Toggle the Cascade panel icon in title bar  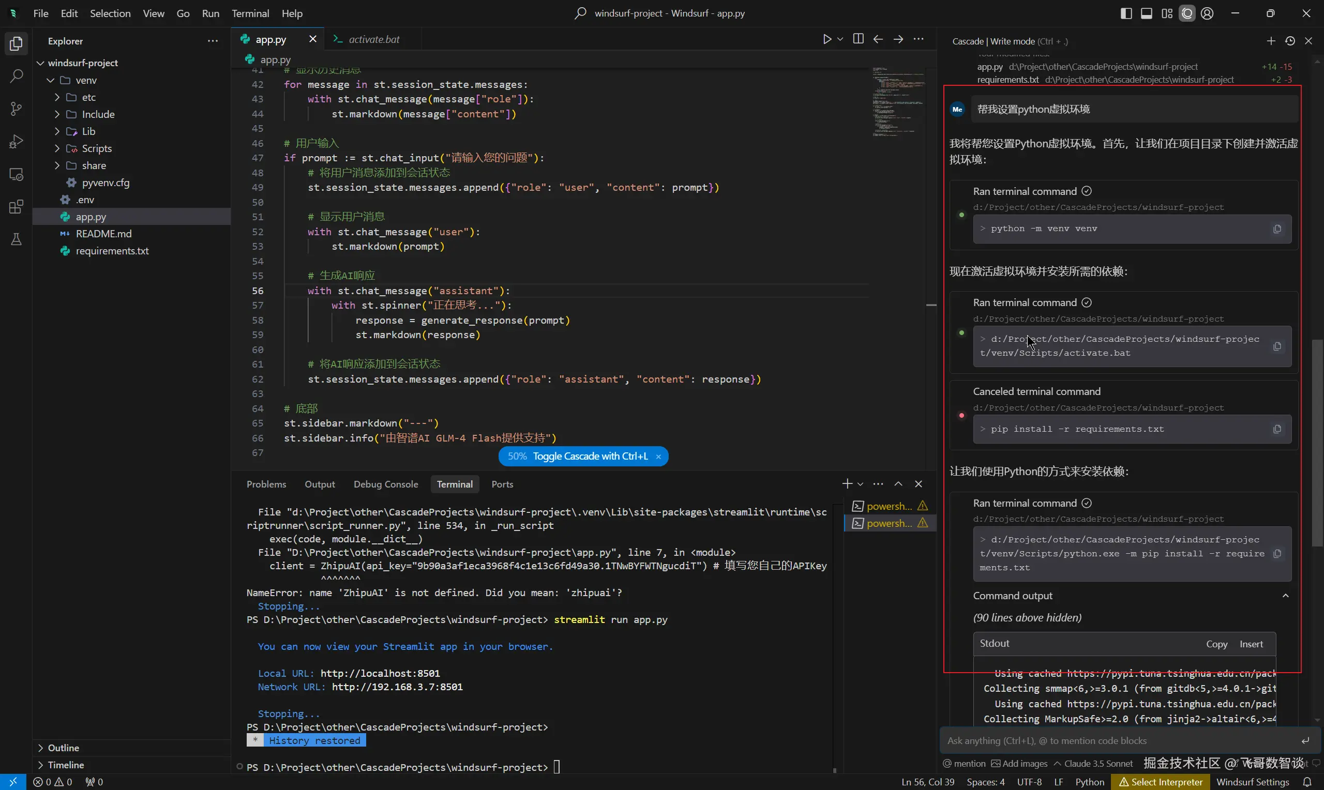tap(1186, 13)
